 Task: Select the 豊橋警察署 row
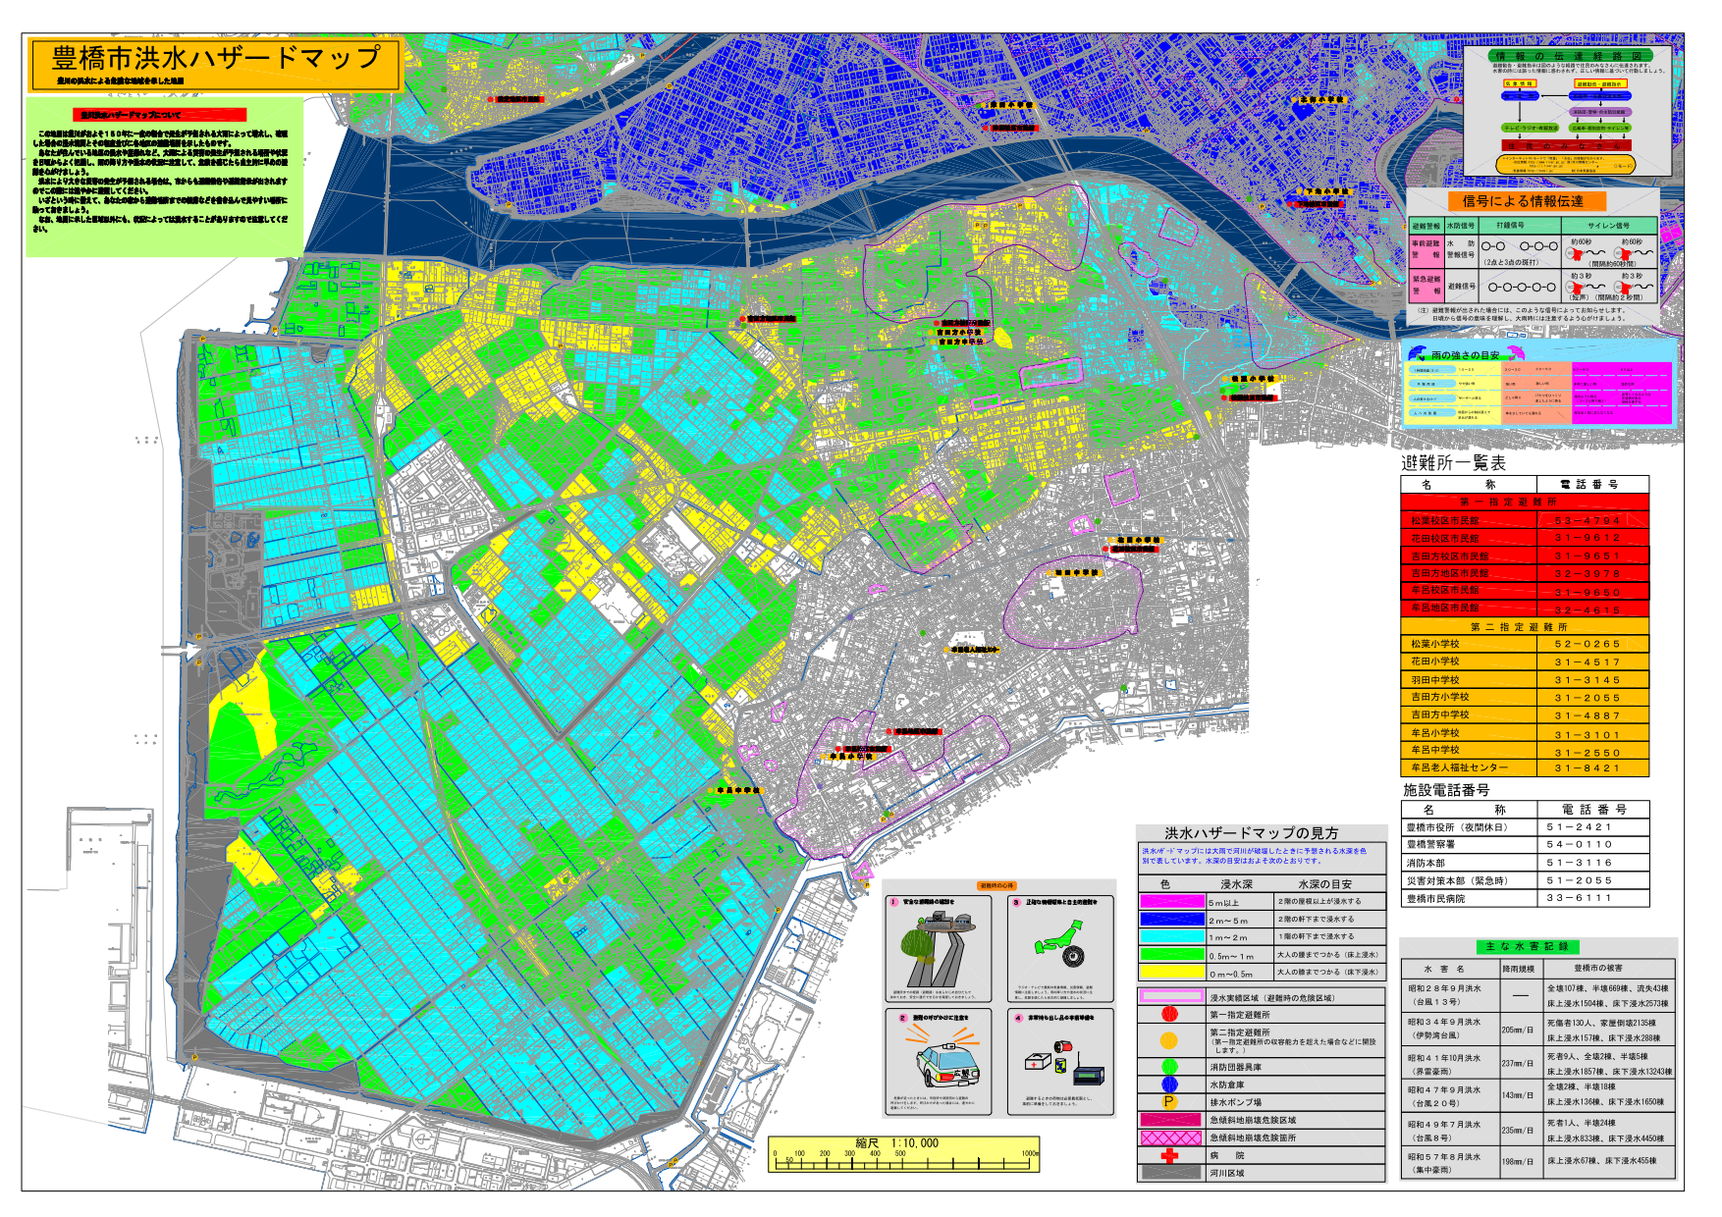(1525, 845)
